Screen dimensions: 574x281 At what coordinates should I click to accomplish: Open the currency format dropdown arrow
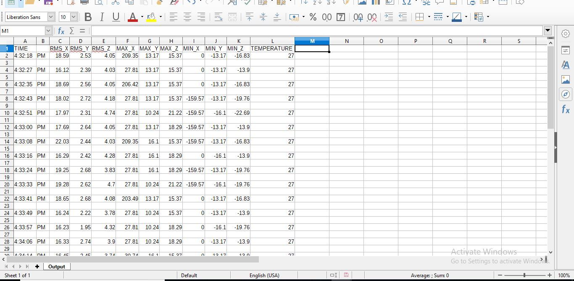pyautogui.click(x=303, y=17)
